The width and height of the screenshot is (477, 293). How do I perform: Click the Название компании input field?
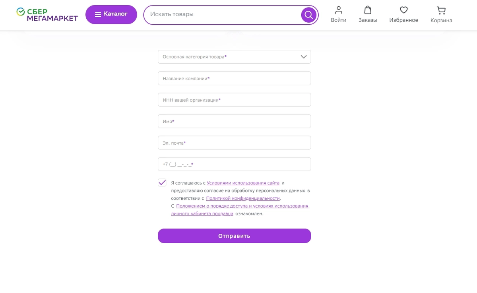click(235, 78)
